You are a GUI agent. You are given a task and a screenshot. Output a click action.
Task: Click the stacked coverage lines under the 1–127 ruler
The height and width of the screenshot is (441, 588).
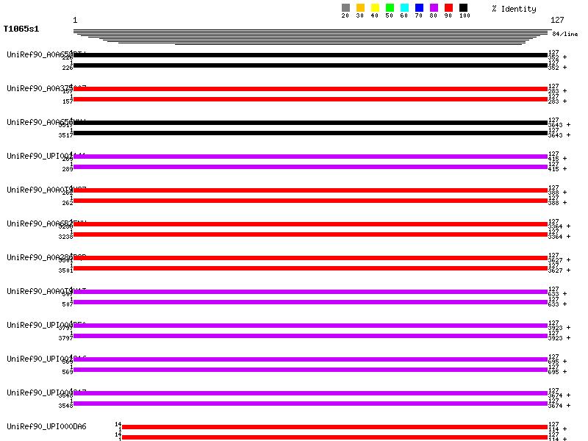(x=310, y=37)
